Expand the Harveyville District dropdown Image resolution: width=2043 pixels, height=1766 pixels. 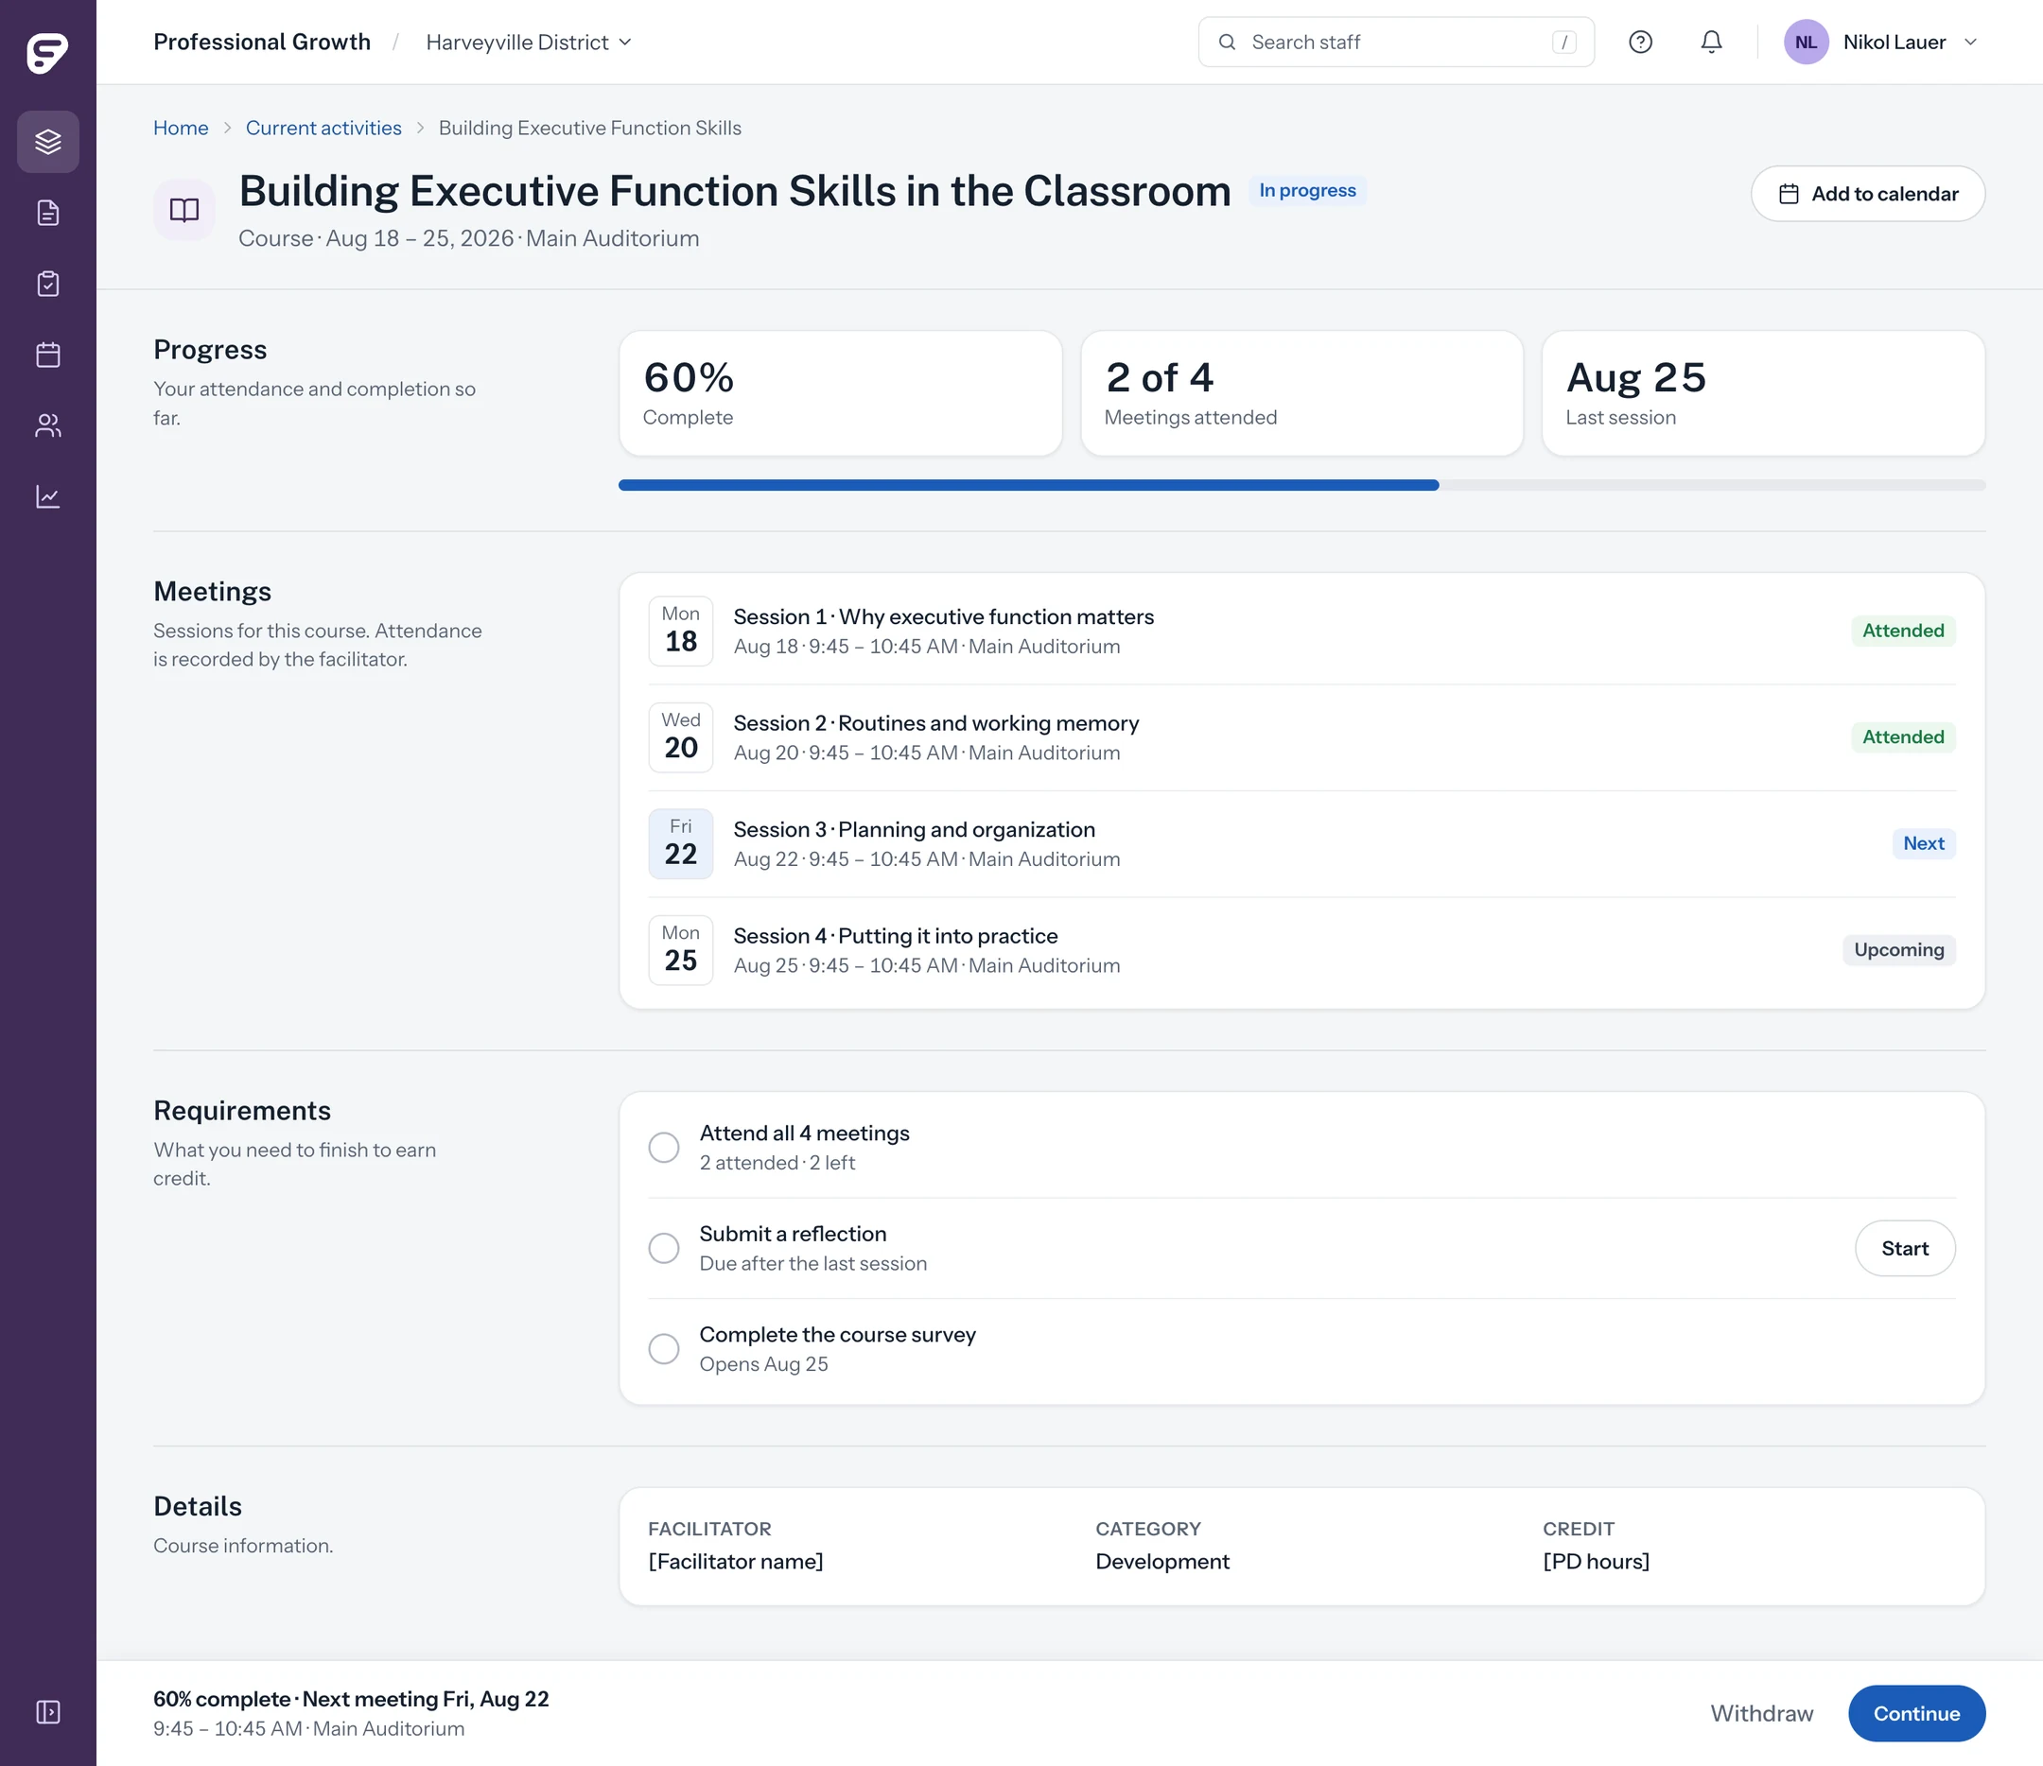529,43
